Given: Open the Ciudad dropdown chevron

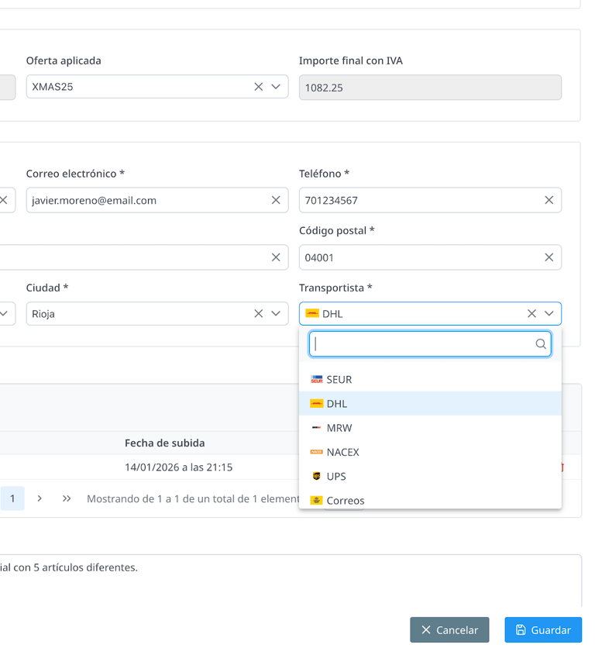Looking at the screenshot, I should [276, 314].
